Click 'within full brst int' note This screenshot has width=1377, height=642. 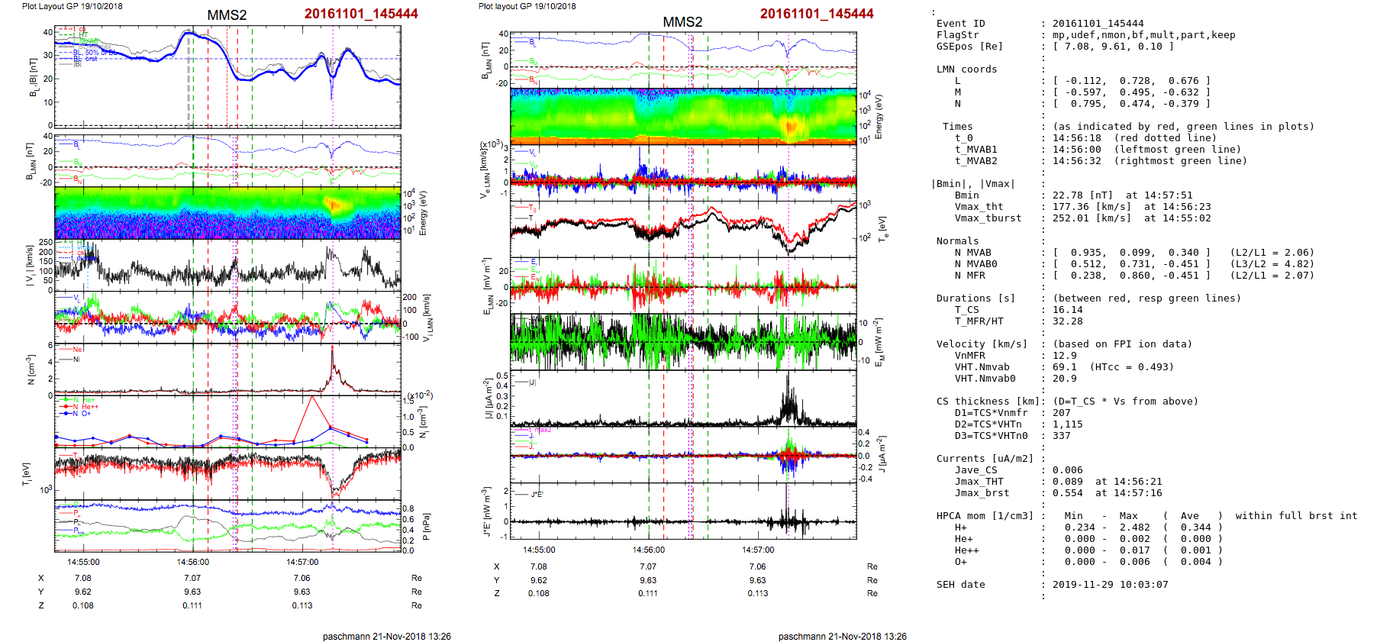1296,516
